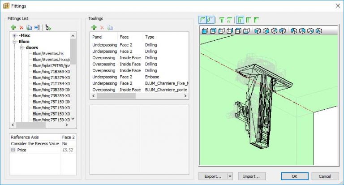Select the third cube face view icon

[x=221, y=31]
